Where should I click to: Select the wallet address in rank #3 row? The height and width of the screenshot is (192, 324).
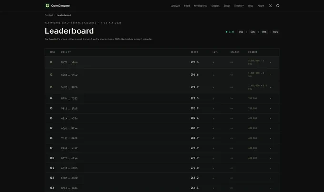[x=69, y=87]
